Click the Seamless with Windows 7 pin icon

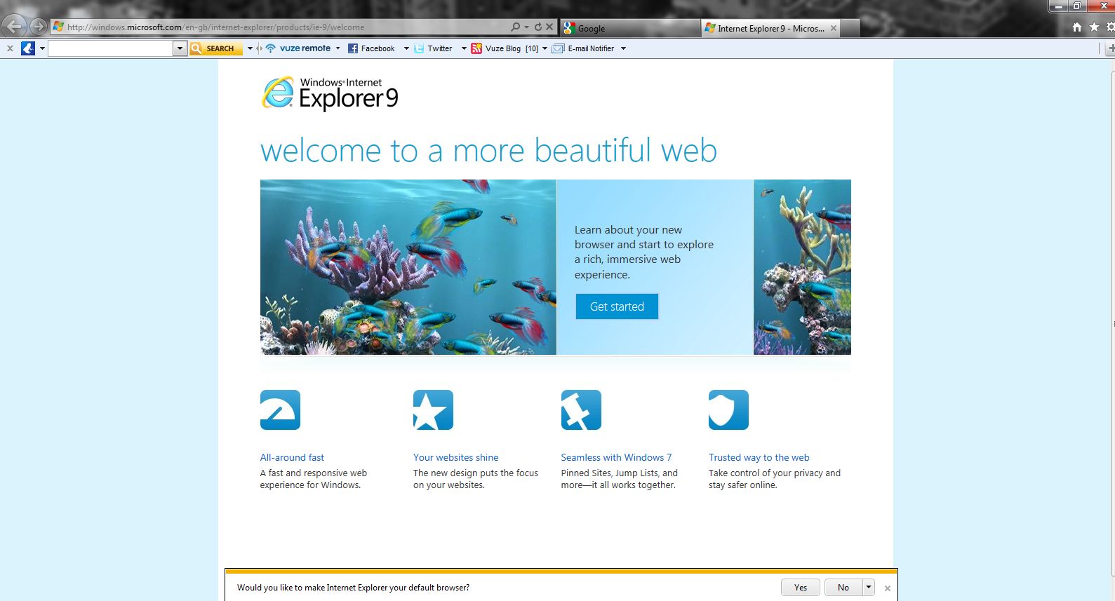tap(581, 410)
